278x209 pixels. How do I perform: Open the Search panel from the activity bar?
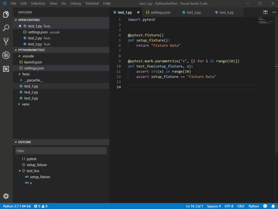(x=6, y=28)
